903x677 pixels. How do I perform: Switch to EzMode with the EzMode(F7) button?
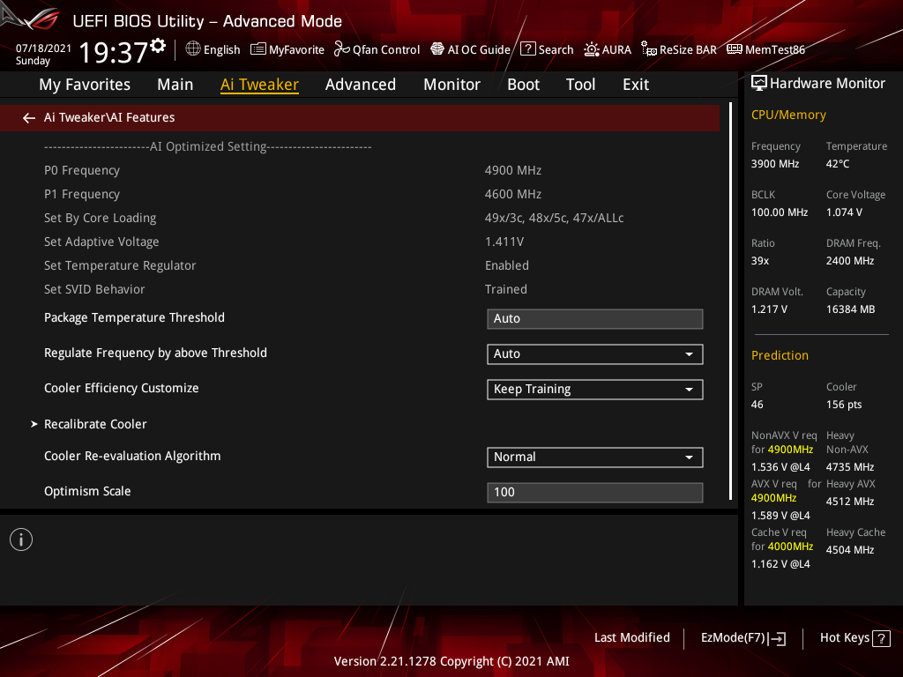[x=743, y=637]
